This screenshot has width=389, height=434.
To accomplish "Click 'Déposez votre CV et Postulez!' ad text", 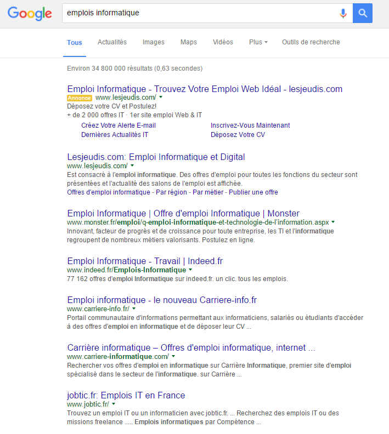I will 112,106.
